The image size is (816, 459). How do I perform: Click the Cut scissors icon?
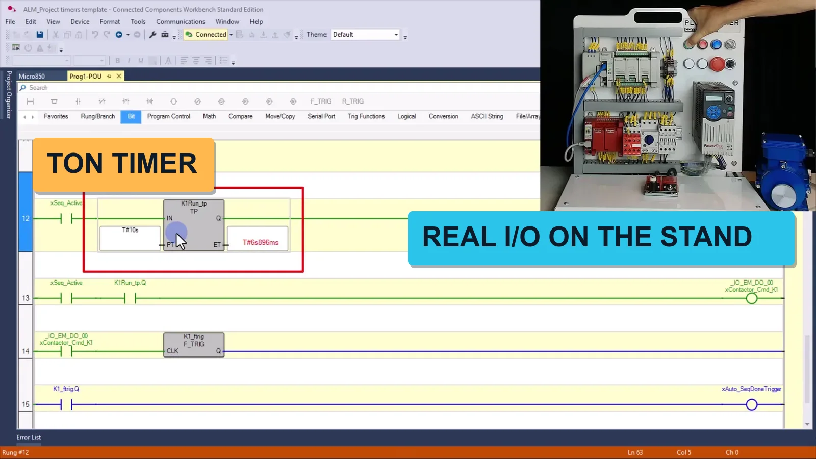tap(56, 35)
